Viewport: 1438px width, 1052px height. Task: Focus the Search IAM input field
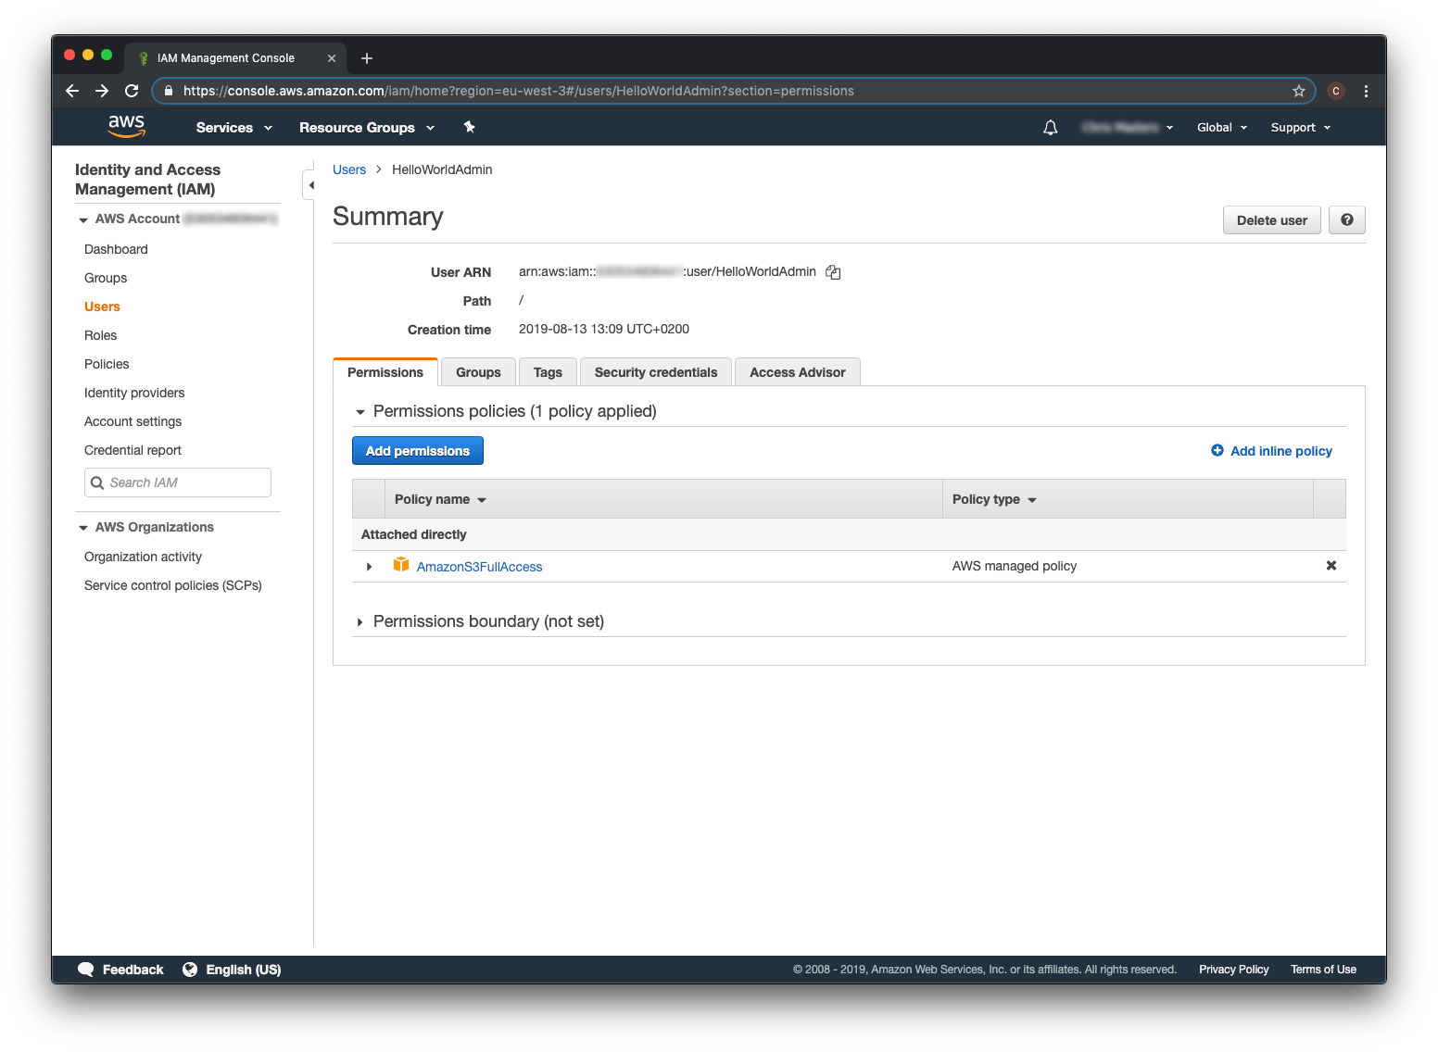[178, 482]
